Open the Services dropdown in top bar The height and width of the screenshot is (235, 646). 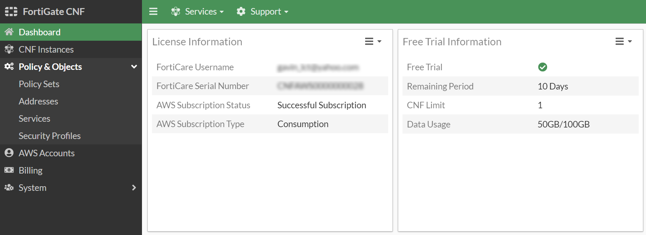click(197, 12)
